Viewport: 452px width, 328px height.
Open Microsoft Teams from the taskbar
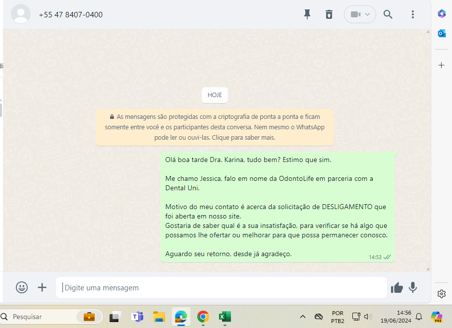(x=137, y=317)
